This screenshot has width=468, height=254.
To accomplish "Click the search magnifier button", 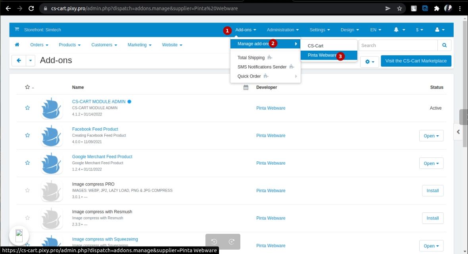I will (445, 45).
